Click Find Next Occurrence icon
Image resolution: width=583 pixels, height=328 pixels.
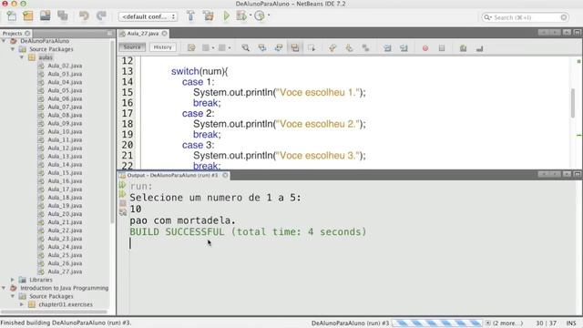279,48
